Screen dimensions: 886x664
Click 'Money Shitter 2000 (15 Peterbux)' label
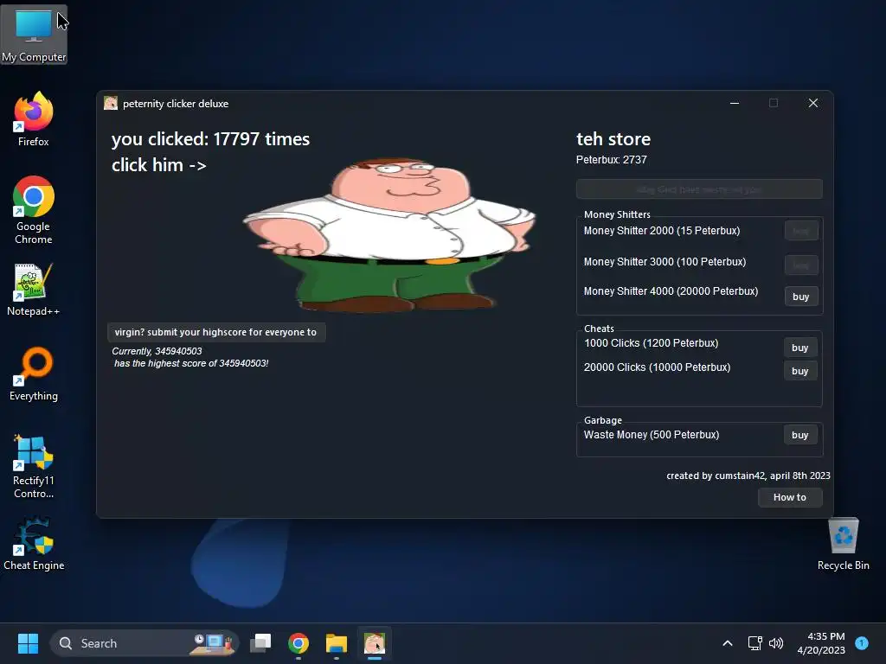[x=662, y=231]
